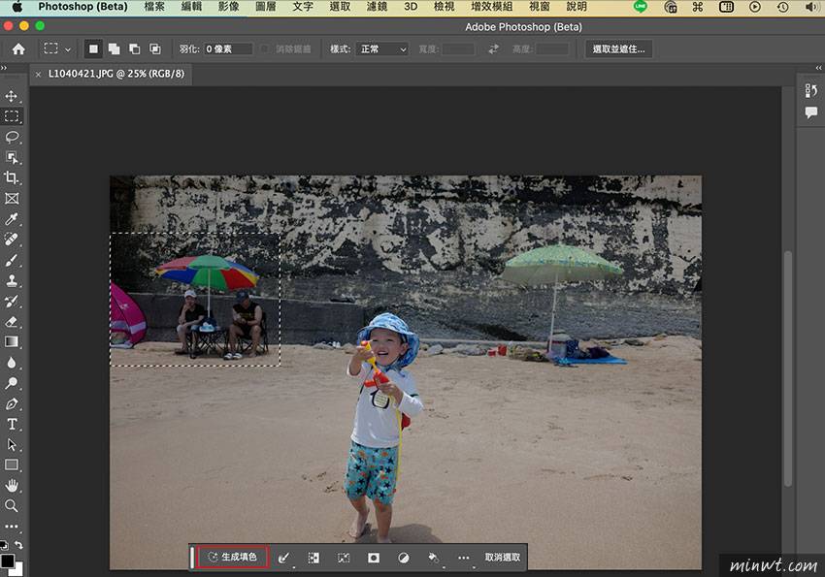
Task: Select the Hand tool
Action: coord(13,485)
